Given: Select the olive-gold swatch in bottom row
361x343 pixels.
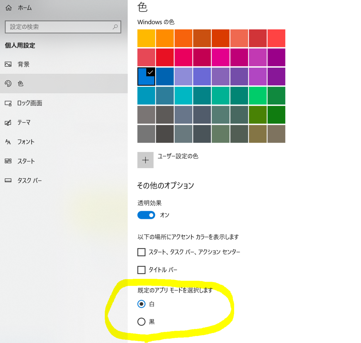Looking at the screenshot, I should [258, 134].
